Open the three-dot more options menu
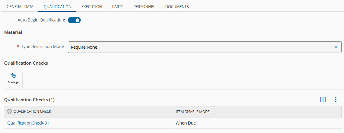Screen dimensions: 344x133 pyautogui.click(x=336, y=100)
